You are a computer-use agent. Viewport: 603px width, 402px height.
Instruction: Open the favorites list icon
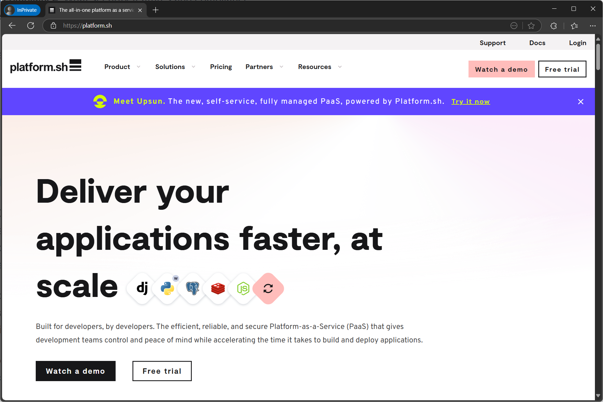[575, 26]
